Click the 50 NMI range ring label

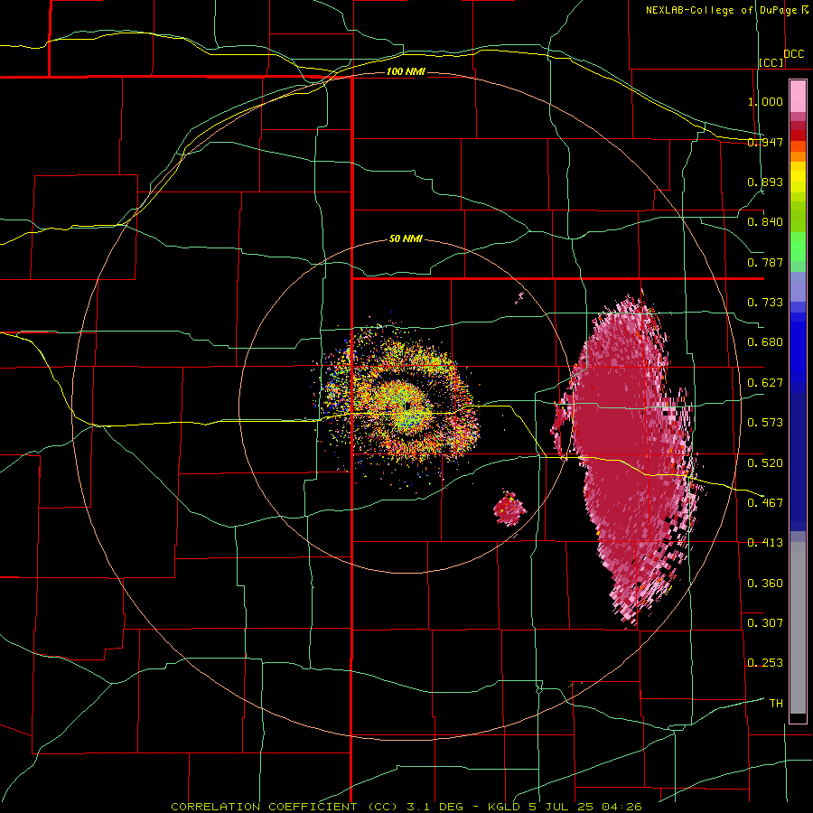pyautogui.click(x=406, y=238)
